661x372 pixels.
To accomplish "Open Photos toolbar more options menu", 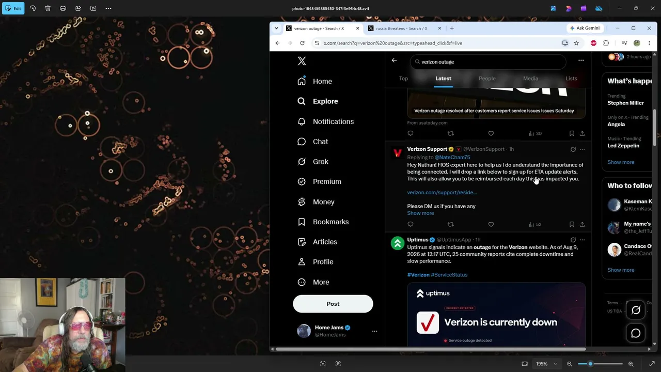I will pos(108,8).
